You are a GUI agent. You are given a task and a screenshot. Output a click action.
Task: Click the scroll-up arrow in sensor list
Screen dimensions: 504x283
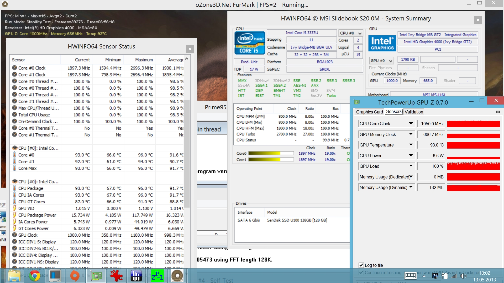[x=187, y=59]
